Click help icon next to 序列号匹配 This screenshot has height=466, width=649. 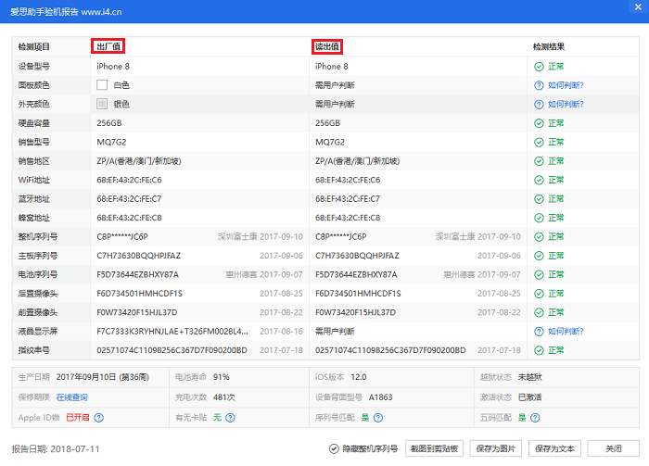378,418
